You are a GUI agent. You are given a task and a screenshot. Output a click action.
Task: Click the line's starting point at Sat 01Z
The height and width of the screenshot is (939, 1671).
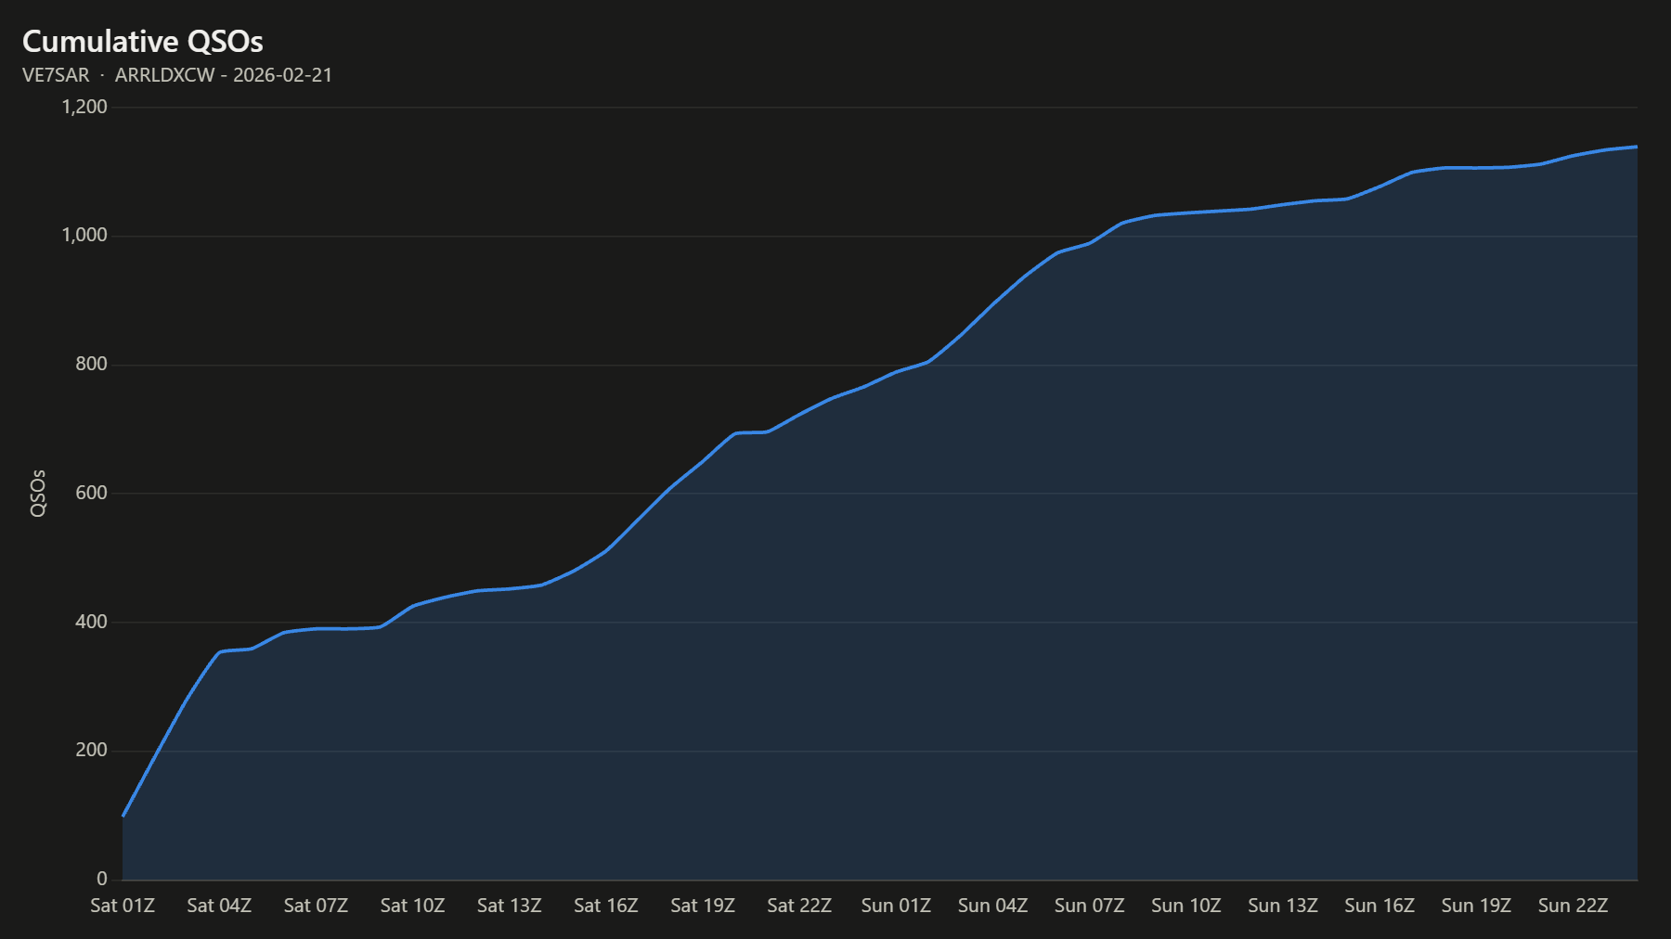tap(123, 816)
